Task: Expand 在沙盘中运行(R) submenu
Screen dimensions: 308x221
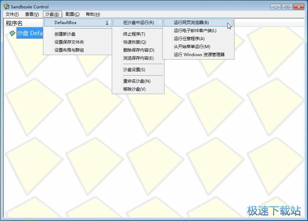Action: point(138,23)
